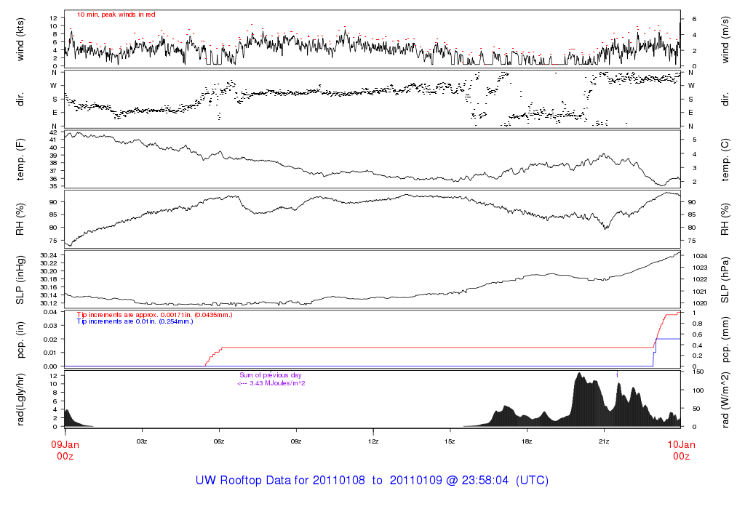Click the 'rad(Lgly/hr)' left axis label
This screenshot has height=509, width=745.
point(21,399)
